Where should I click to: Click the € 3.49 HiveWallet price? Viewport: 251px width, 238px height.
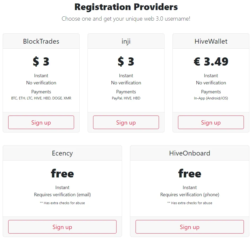(x=211, y=61)
